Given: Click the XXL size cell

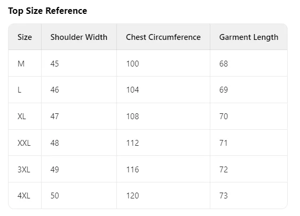Looking at the screenshot, I should tap(24, 143).
